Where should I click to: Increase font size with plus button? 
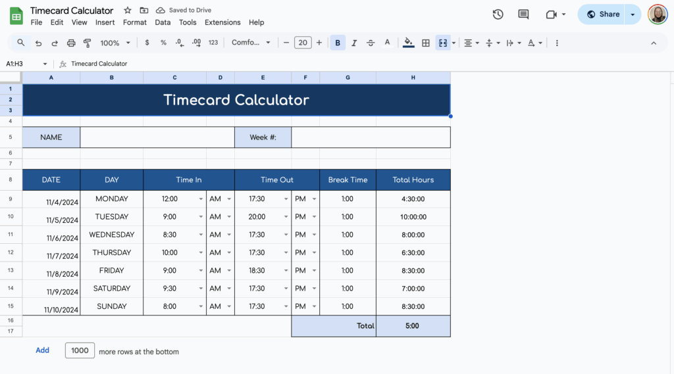click(319, 43)
